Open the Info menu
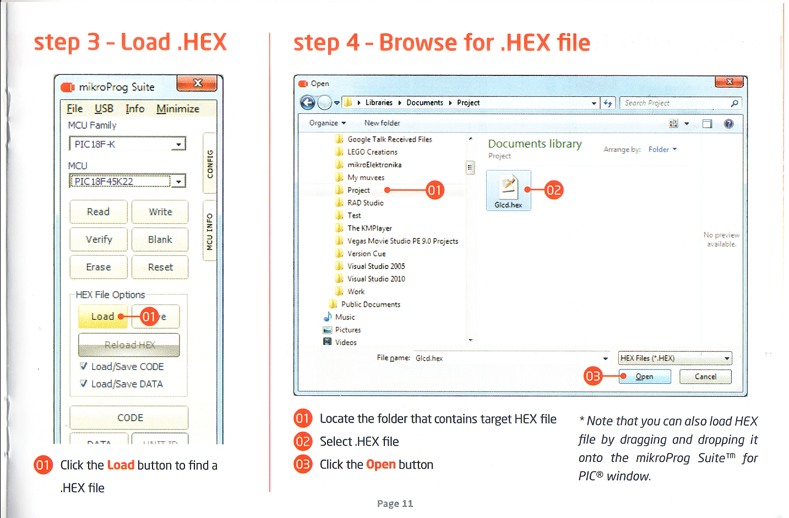 (135, 109)
